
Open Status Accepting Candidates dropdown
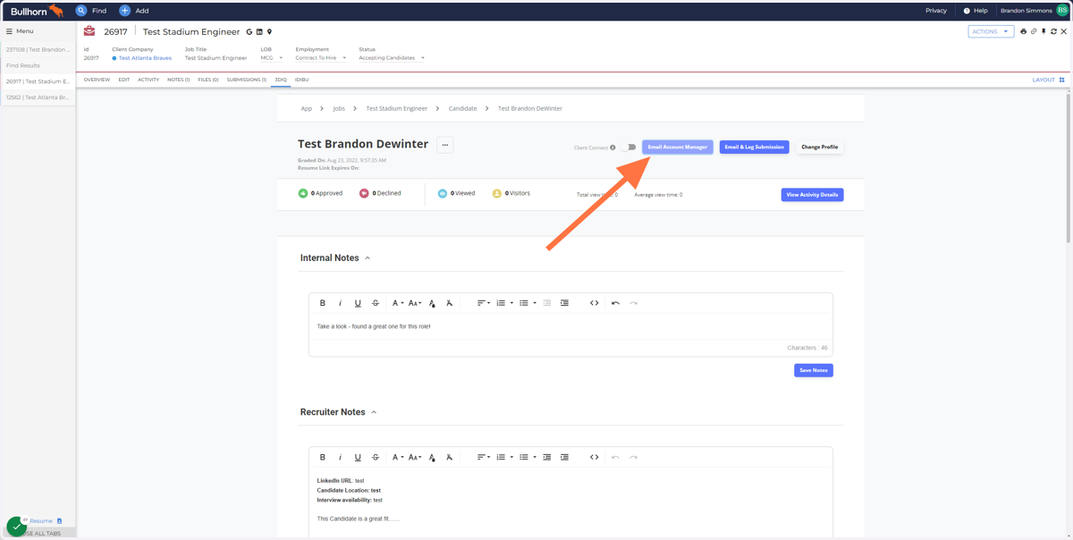(392, 58)
